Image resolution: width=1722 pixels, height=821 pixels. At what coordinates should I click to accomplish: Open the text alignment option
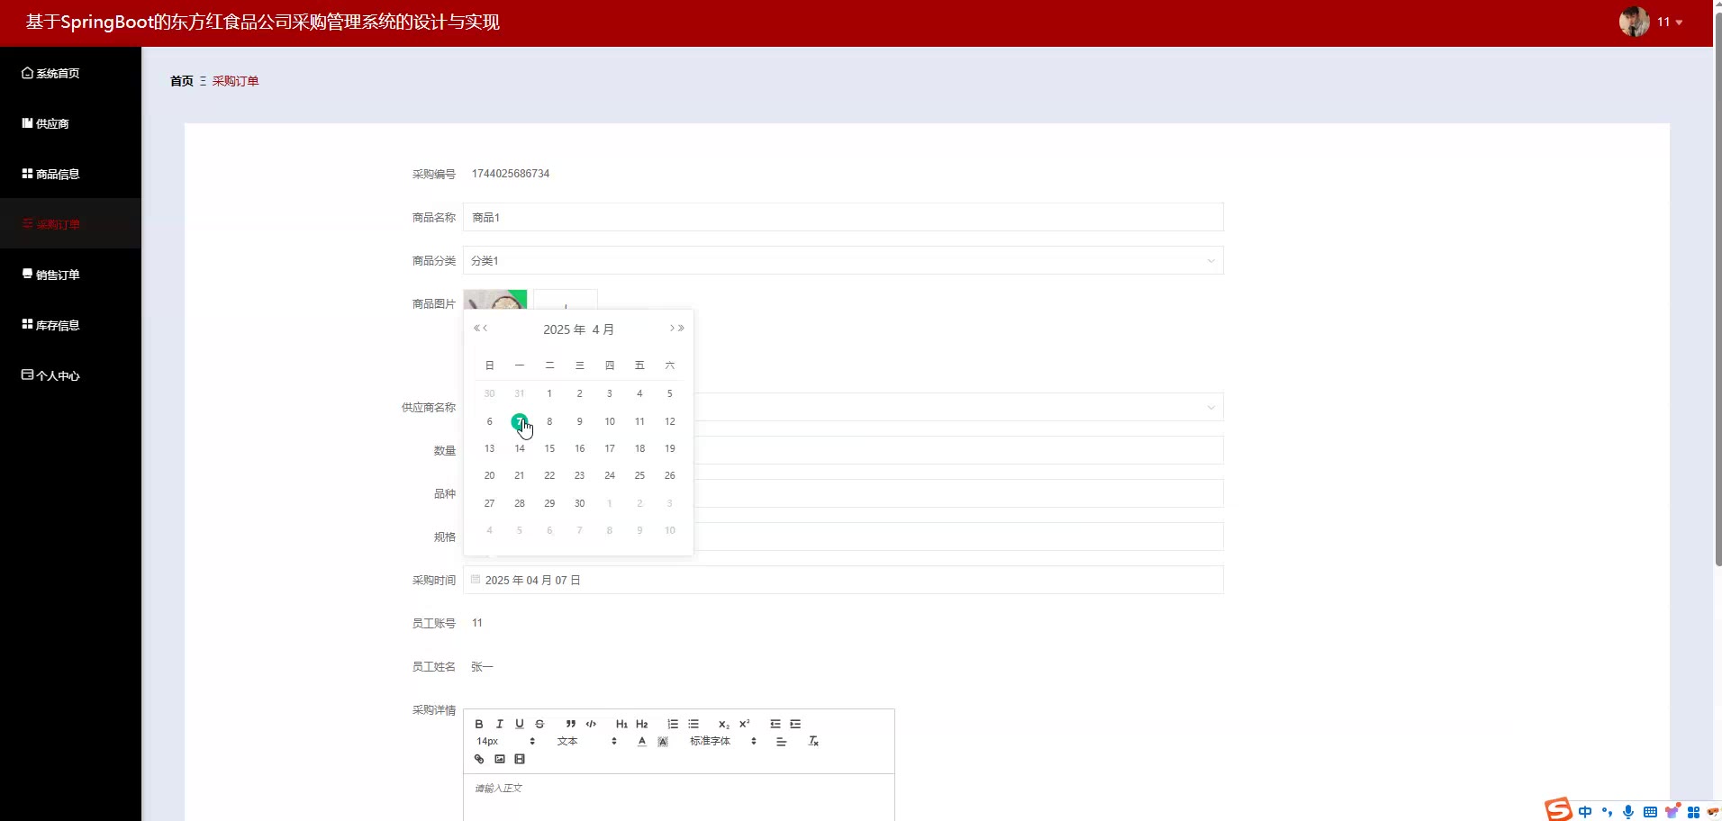(x=782, y=742)
